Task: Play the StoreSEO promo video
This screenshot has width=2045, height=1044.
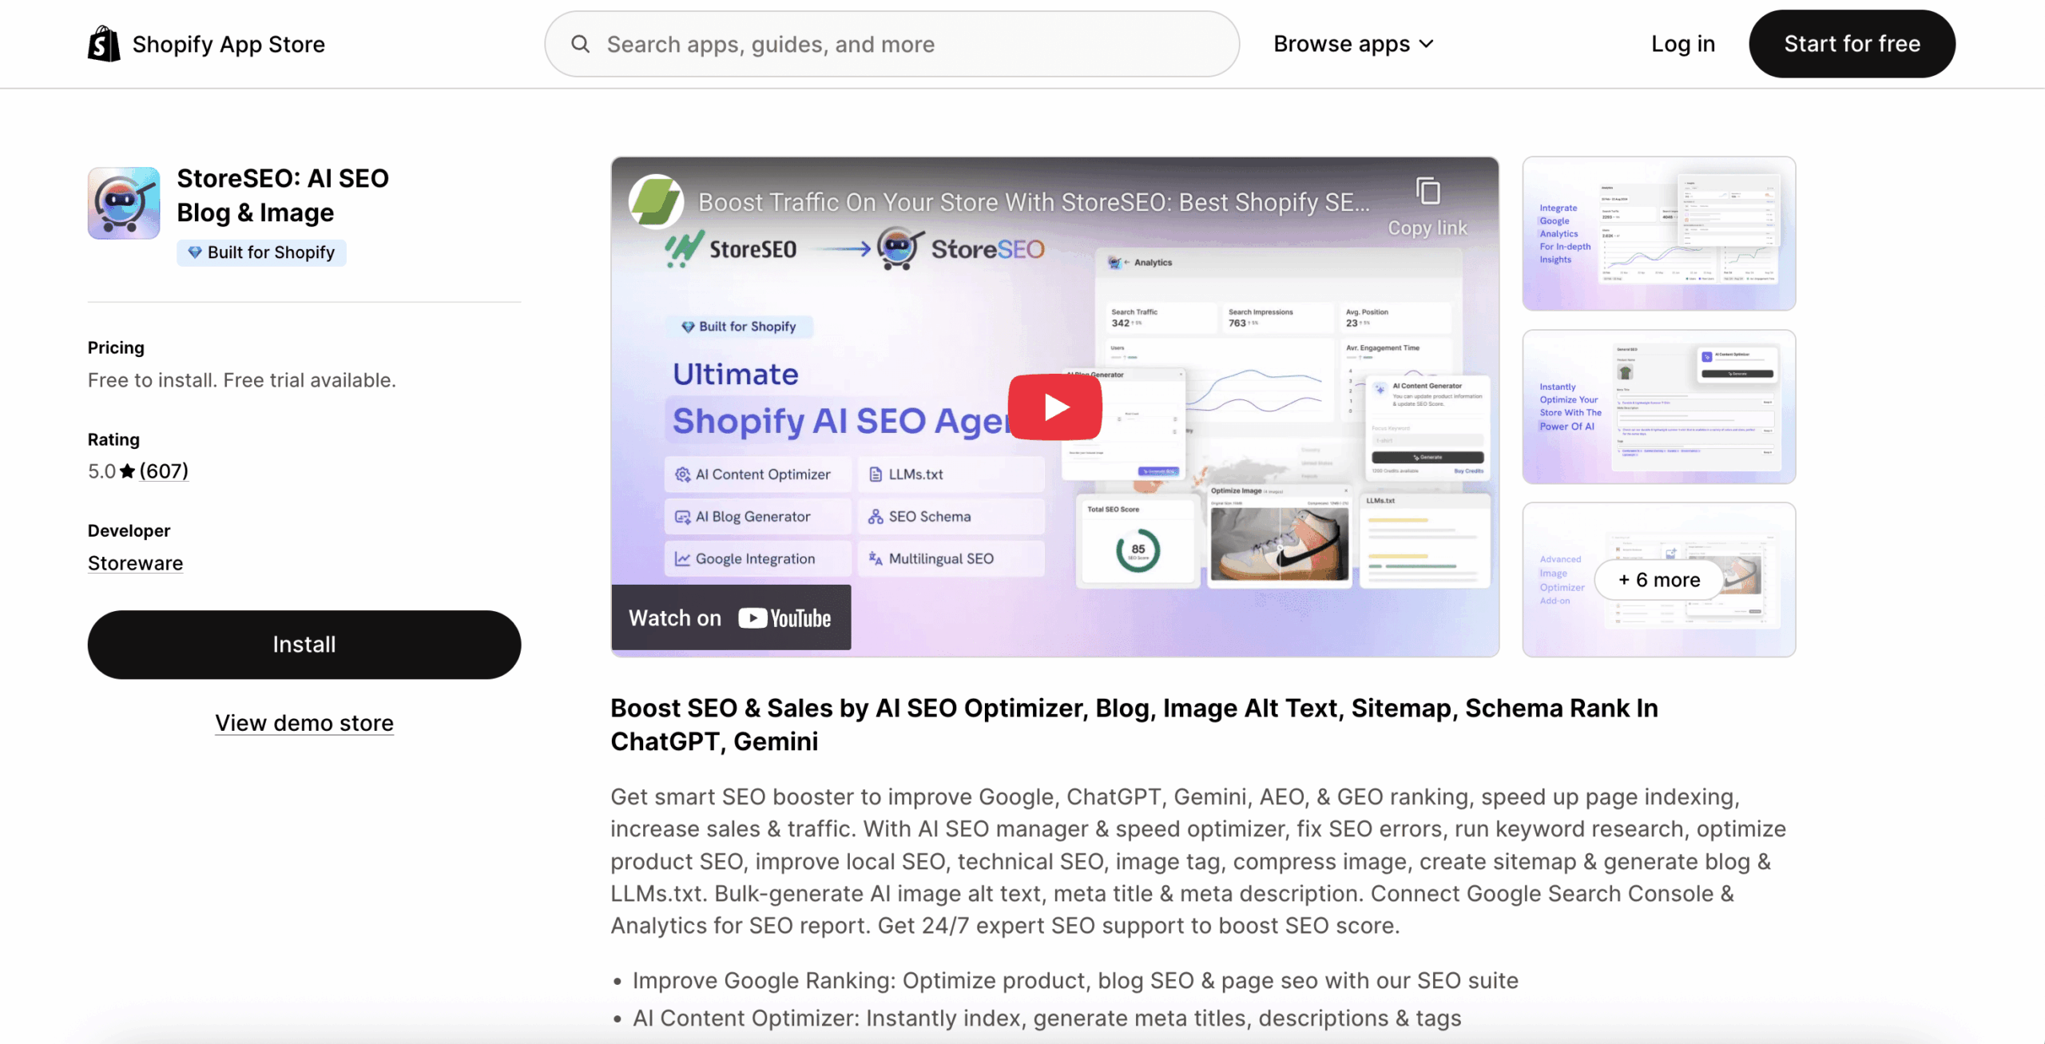Action: pyautogui.click(x=1054, y=407)
